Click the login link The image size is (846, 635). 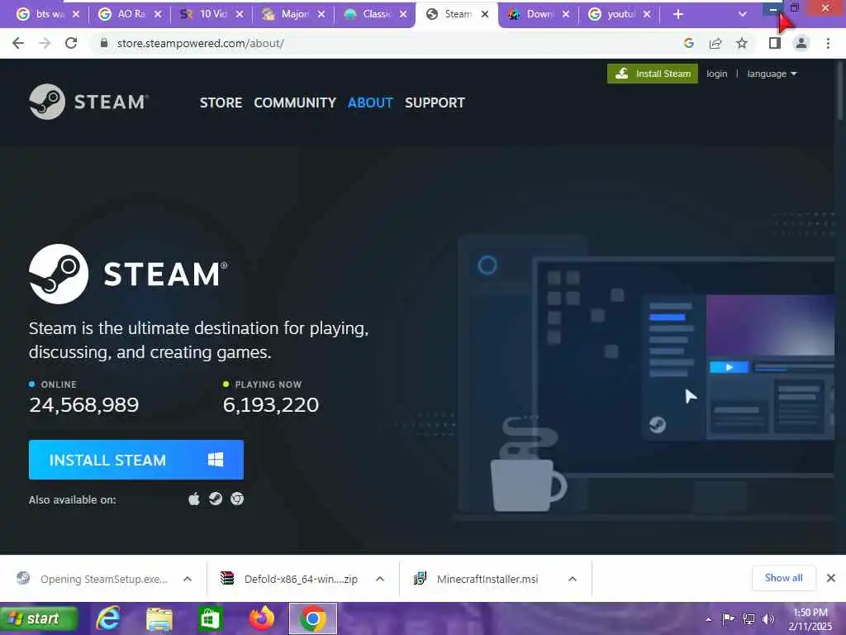click(716, 74)
